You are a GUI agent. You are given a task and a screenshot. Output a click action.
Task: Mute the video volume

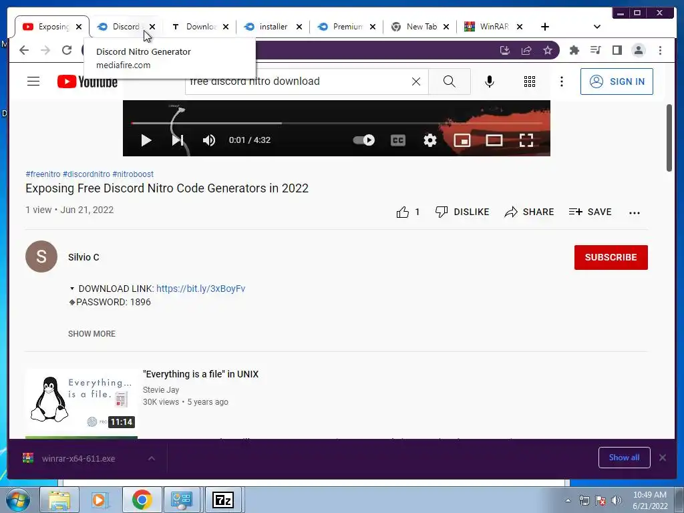coord(209,140)
